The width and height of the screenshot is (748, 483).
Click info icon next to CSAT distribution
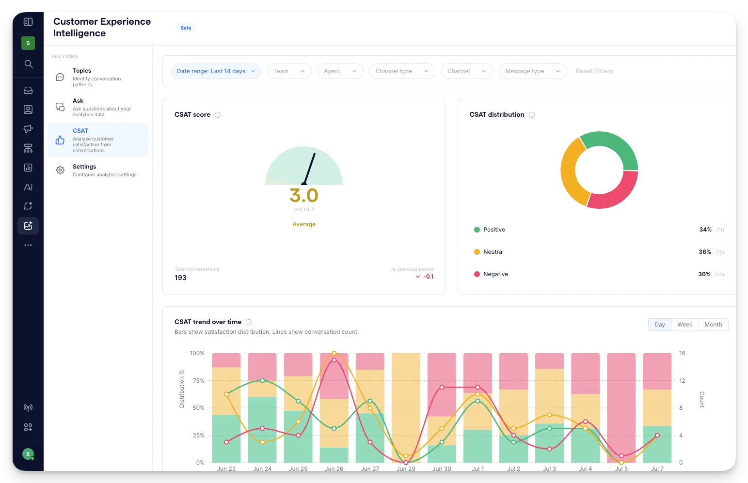pyautogui.click(x=532, y=115)
